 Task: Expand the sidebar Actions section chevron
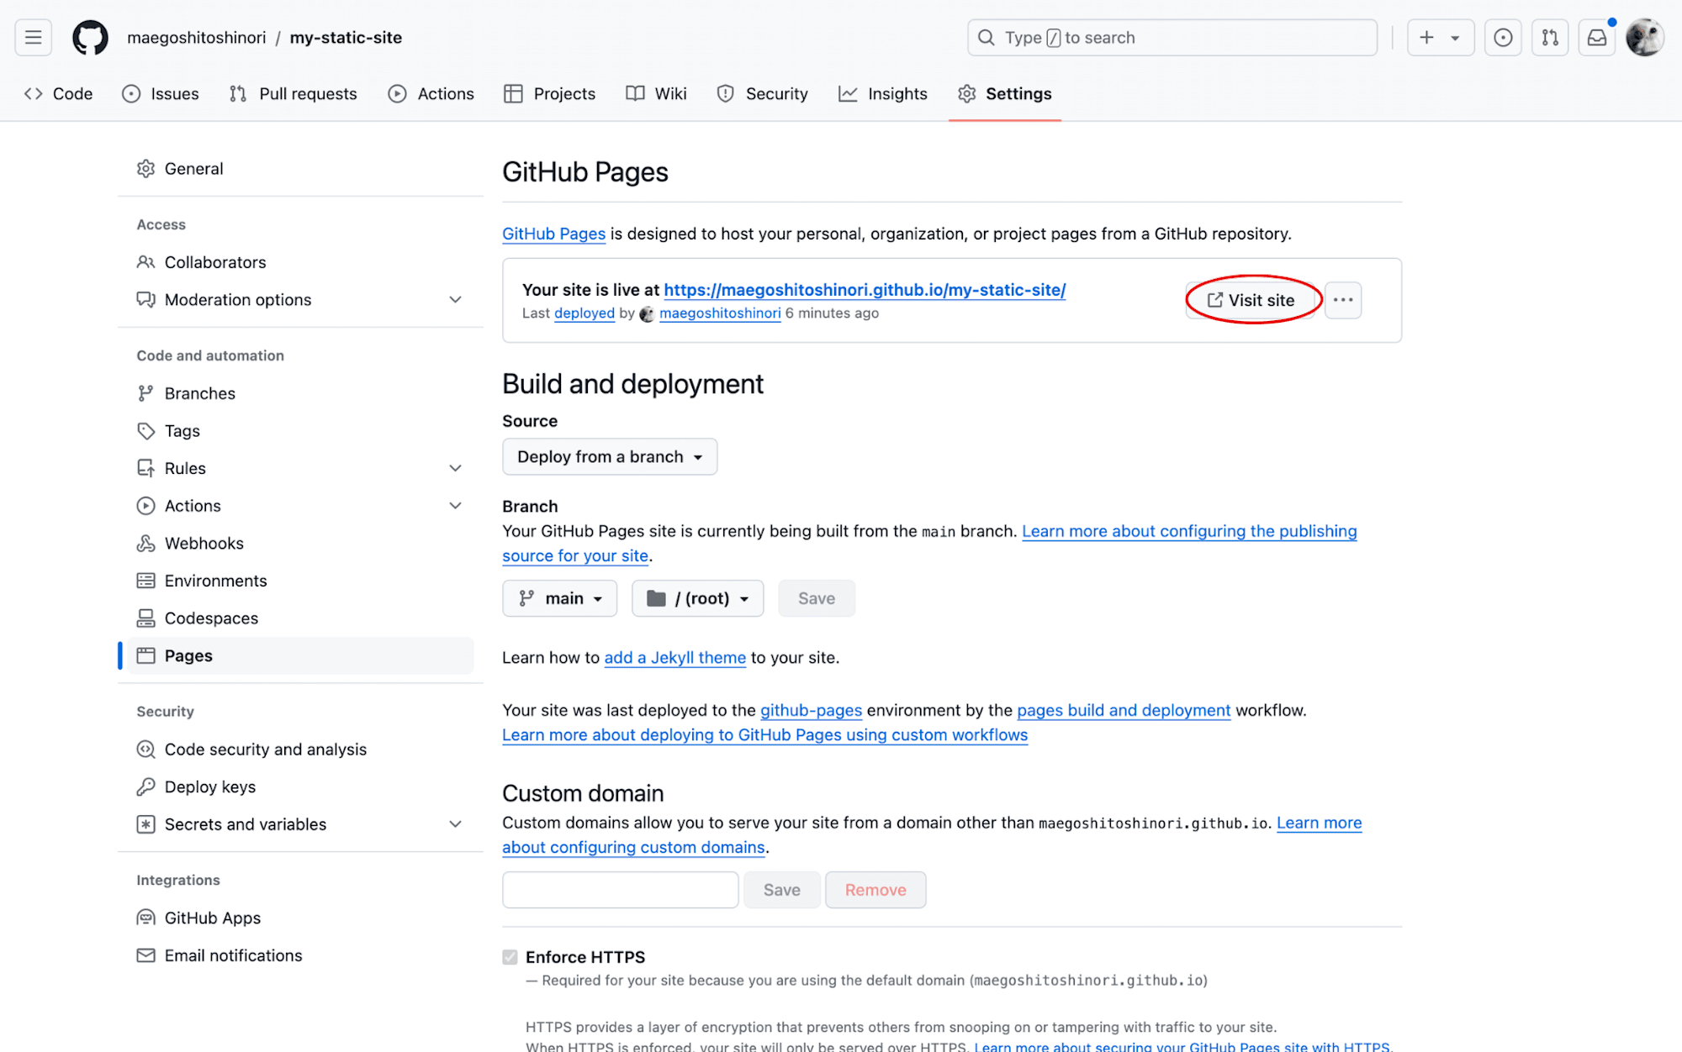[x=455, y=506]
